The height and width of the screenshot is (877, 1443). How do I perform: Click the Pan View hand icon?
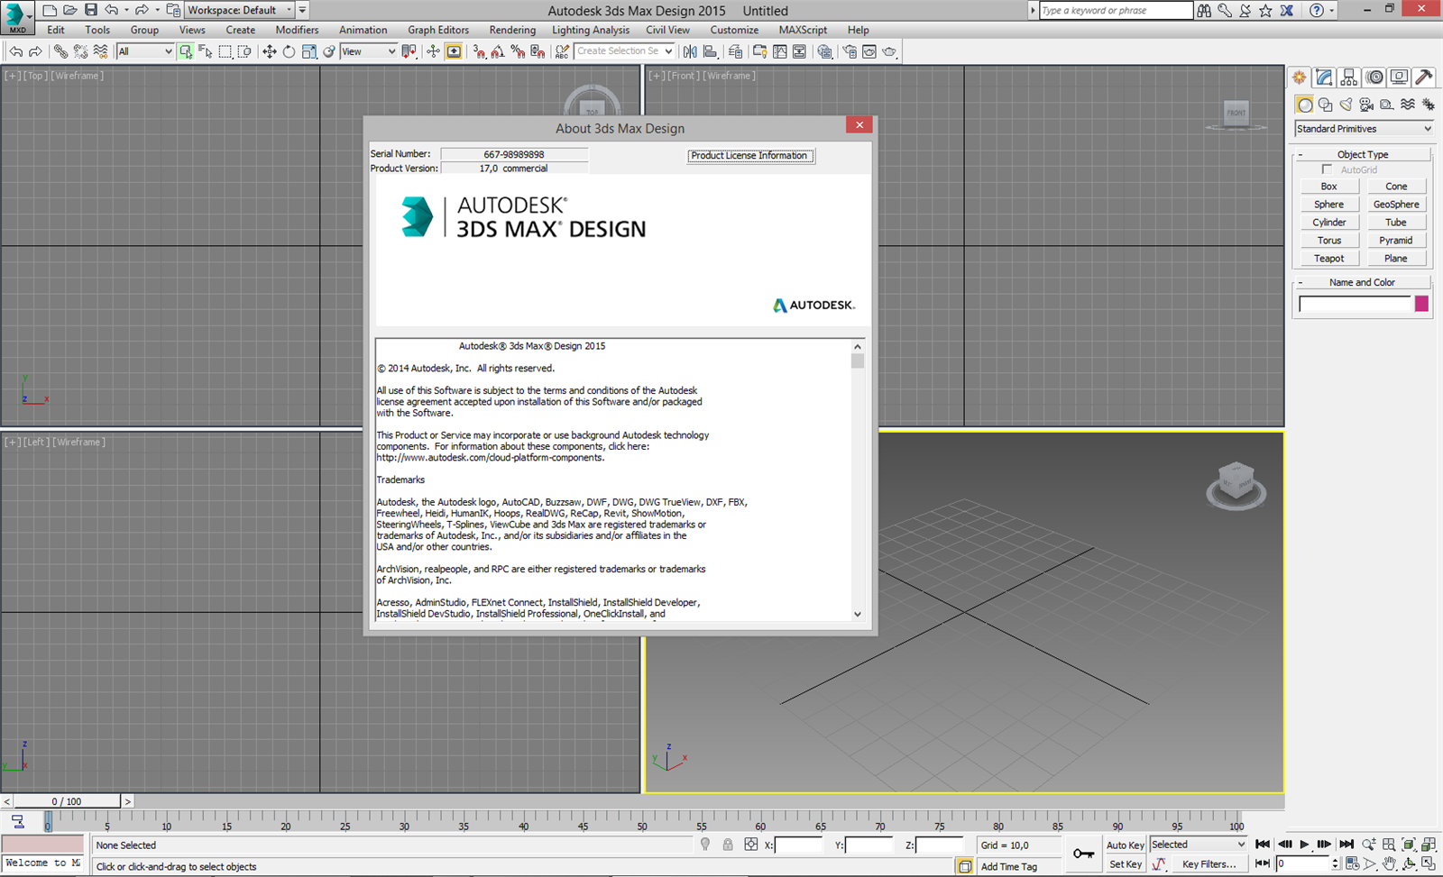(x=1389, y=863)
